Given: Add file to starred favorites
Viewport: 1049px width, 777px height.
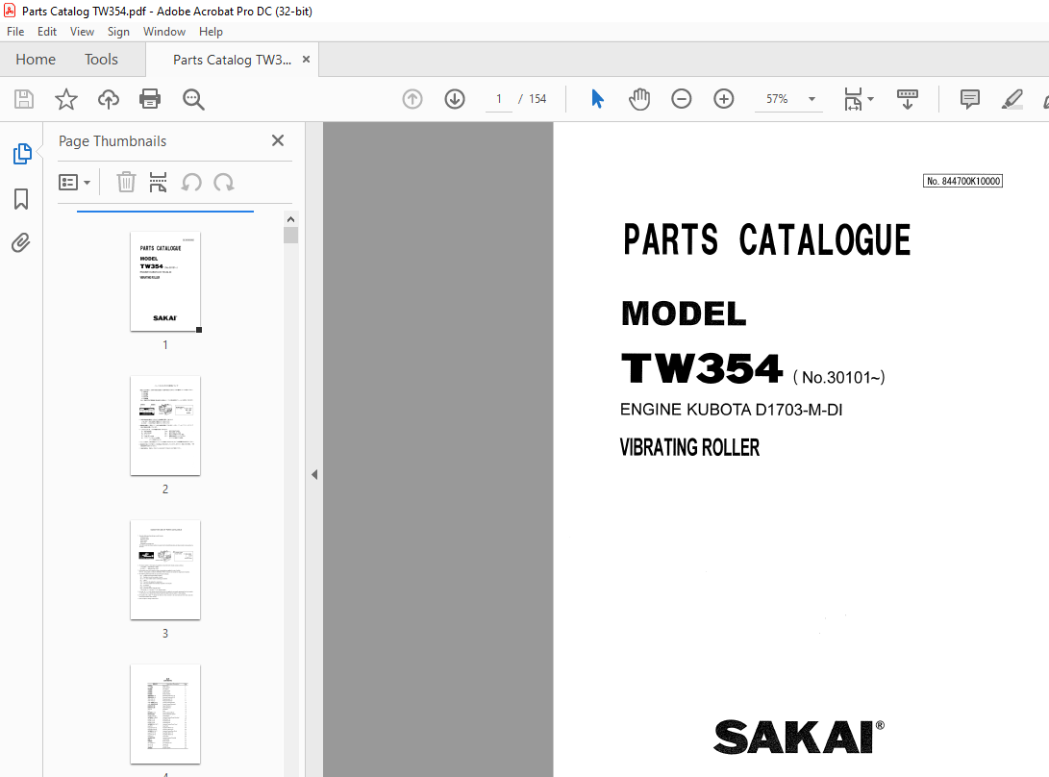Looking at the screenshot, I should click(65, 99).
